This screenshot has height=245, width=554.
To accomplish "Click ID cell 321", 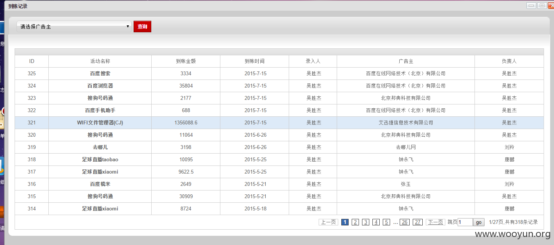I will coord(32,122).
